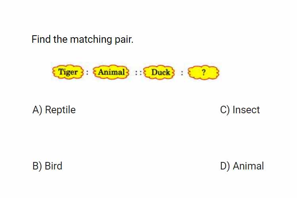Click the word "pair." in the question
Viewport: 297px width, 198px height.
click(x=124, y=40)
